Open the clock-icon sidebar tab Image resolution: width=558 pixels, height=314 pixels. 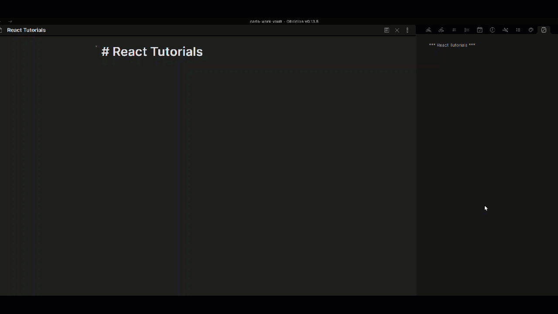pyautogui.click(x=493, y=30)
